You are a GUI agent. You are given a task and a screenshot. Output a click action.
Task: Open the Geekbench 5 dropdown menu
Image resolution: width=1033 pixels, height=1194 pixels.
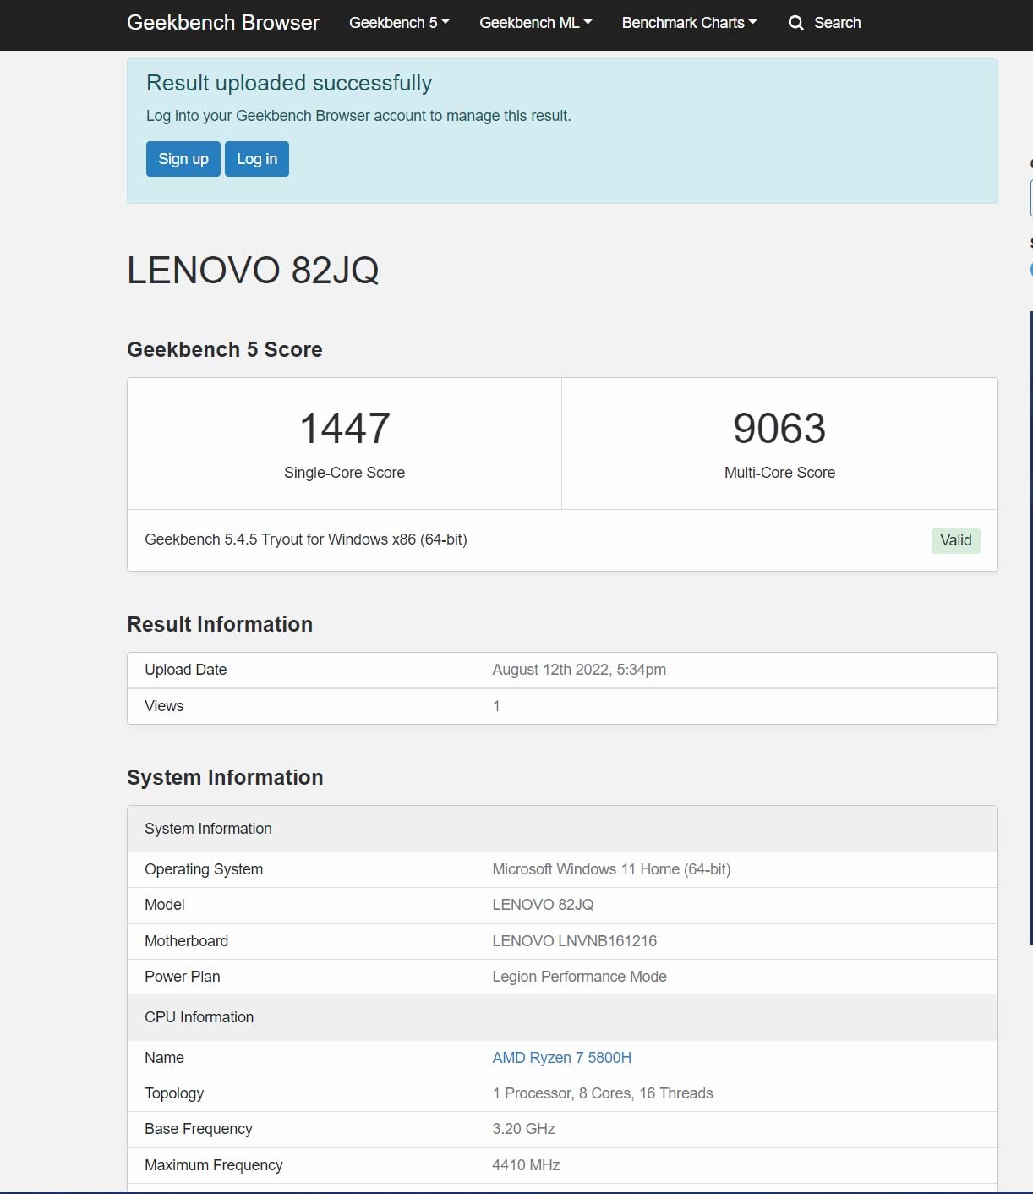[x=399, y=23]
